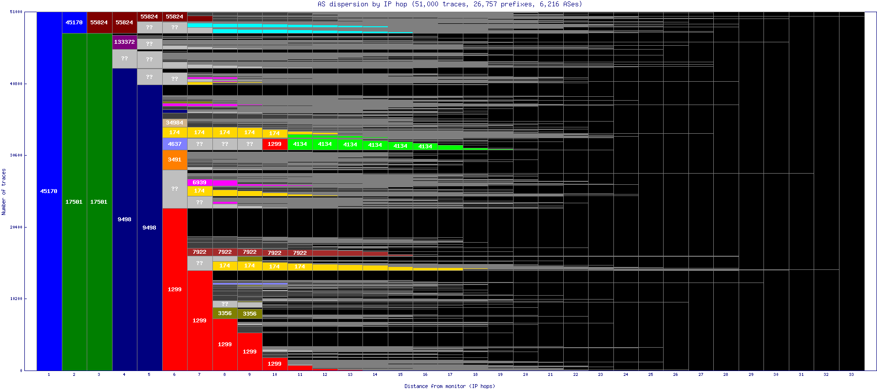
Task: Click the green 4134 block at hop 16
Action: click(425, 146)
